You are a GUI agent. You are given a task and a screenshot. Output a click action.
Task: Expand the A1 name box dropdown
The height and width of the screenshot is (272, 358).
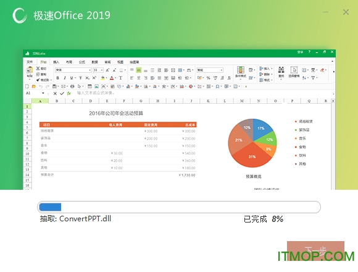[43, 93]
